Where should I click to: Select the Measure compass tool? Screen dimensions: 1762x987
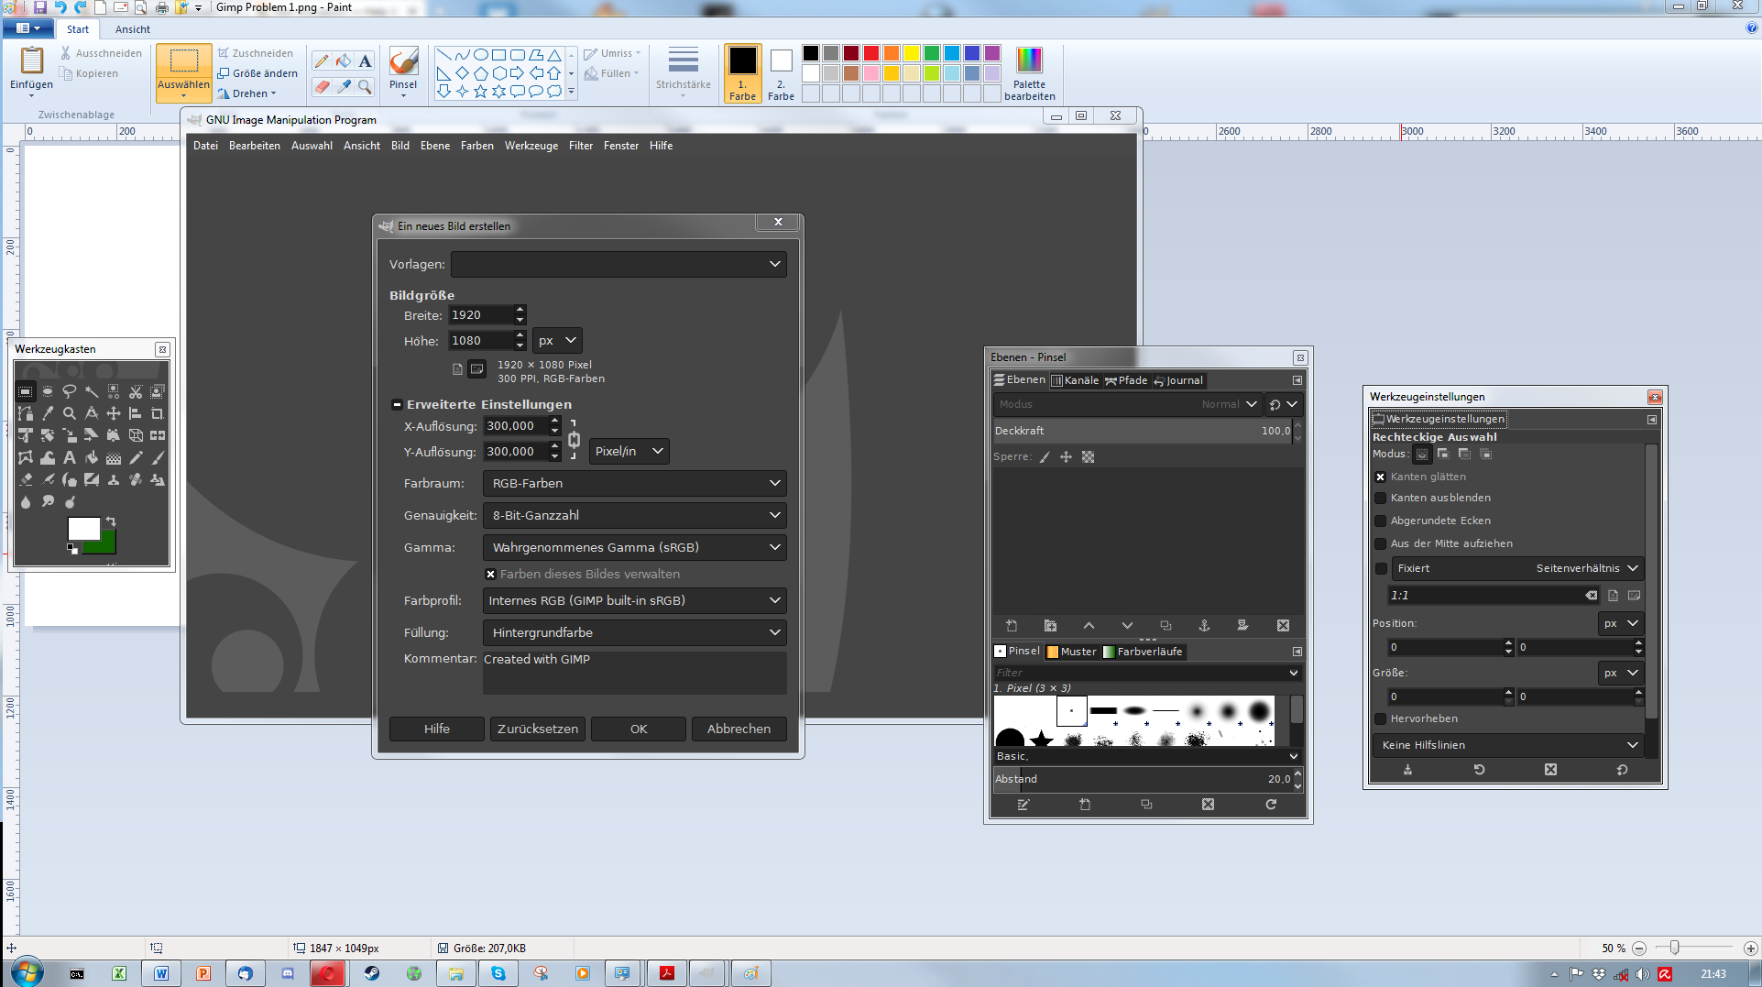pyautogui.click(x=92, y=413)
